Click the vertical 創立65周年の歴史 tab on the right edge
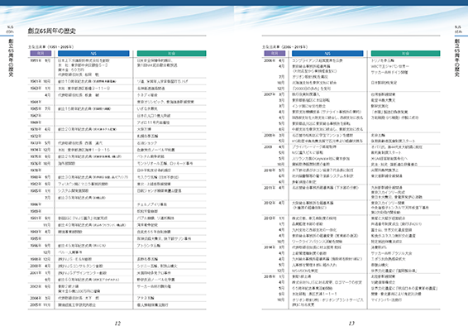This screenshot has height=331, width=468. coord(457,58)
